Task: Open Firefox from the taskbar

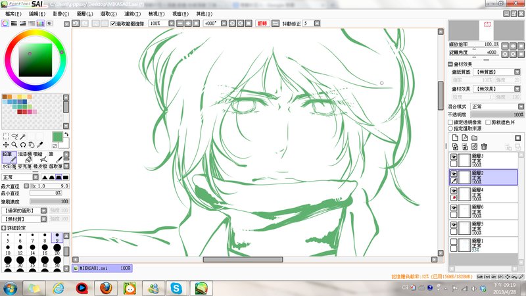Action: (106, 288)
